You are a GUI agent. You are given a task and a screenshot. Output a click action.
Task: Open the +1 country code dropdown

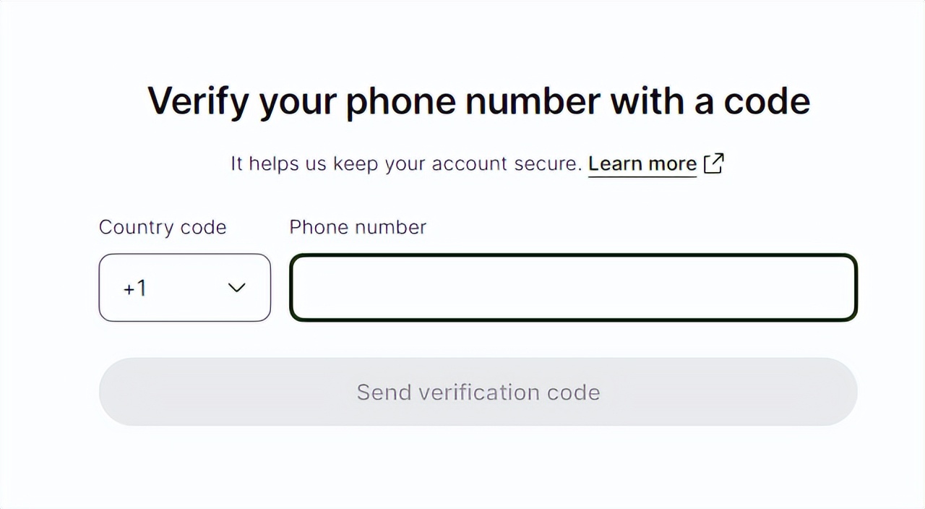click(x=184, y=288)
